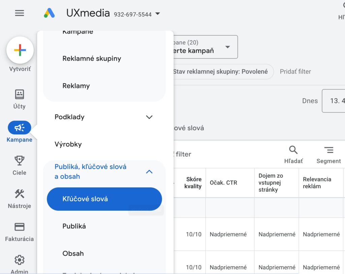The image size is (345, 274).
Task: Select the Kampane megaphone icon
Action: (x=19, y=128)
